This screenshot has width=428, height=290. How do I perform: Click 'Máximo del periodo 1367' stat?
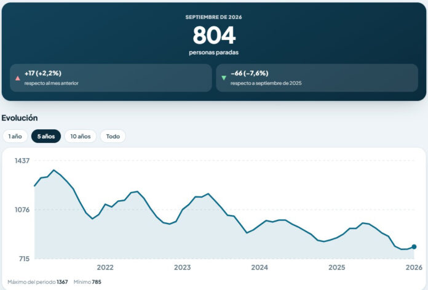[38, 282]
